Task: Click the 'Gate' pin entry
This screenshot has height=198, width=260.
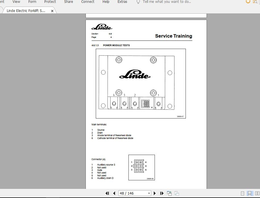Action: click(x=100, y=170)
